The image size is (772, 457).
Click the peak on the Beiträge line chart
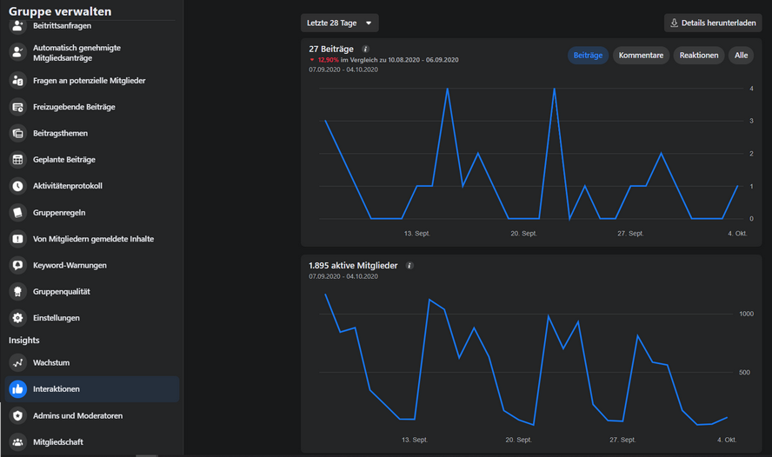(448, 89)
